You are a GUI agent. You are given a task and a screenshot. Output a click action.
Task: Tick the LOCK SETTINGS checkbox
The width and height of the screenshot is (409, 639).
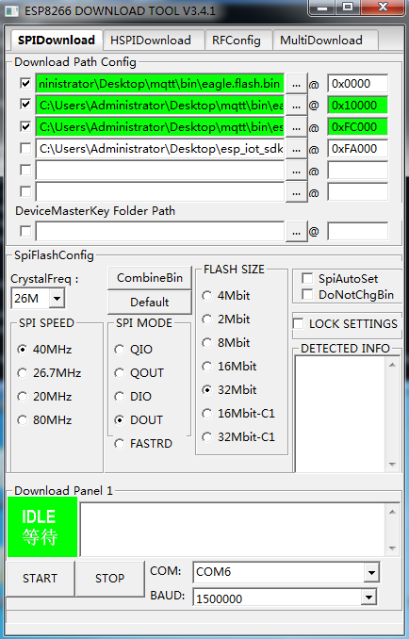coord(299,324)
